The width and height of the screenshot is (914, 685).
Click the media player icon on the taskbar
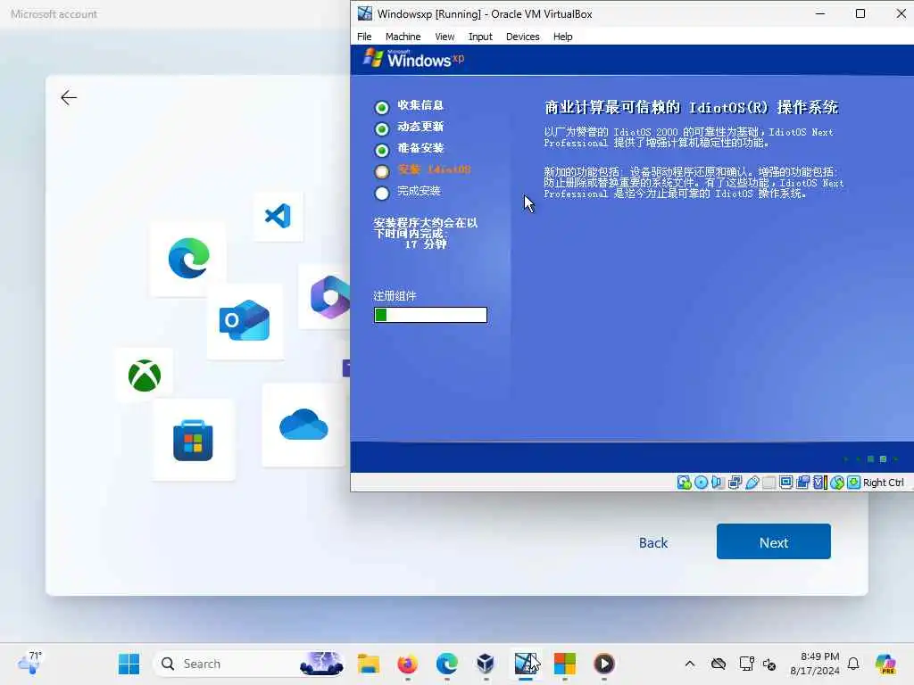click(604, 664)
